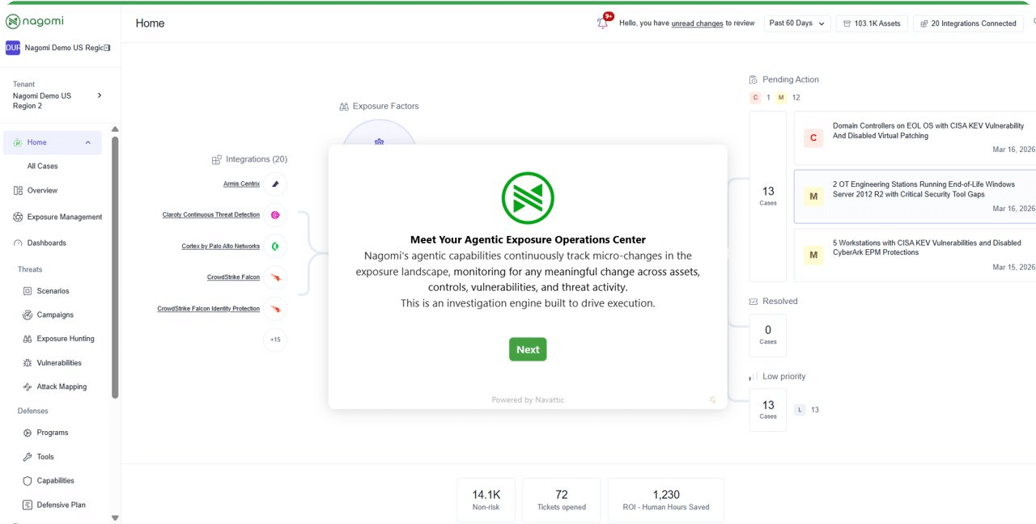Click the CrowdStrike Falcon integration icon
This screenshot has width=1036, height=524.
pyautogui.click(x=275, y=277)
